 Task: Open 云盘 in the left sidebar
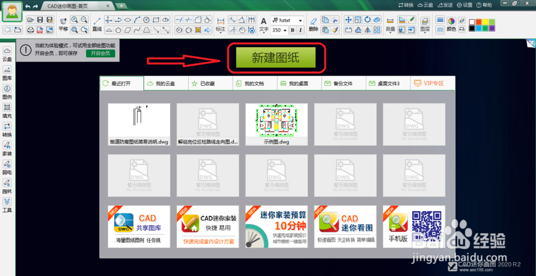coord(7,54)
